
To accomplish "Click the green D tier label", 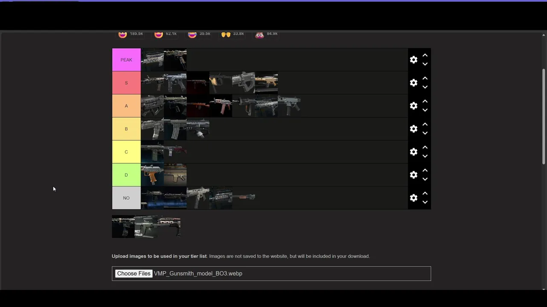I will (126, 175).
